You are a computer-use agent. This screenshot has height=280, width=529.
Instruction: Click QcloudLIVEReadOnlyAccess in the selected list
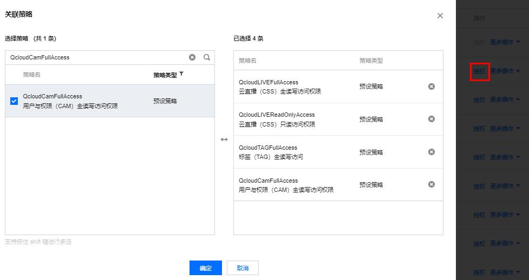[277, 115]
